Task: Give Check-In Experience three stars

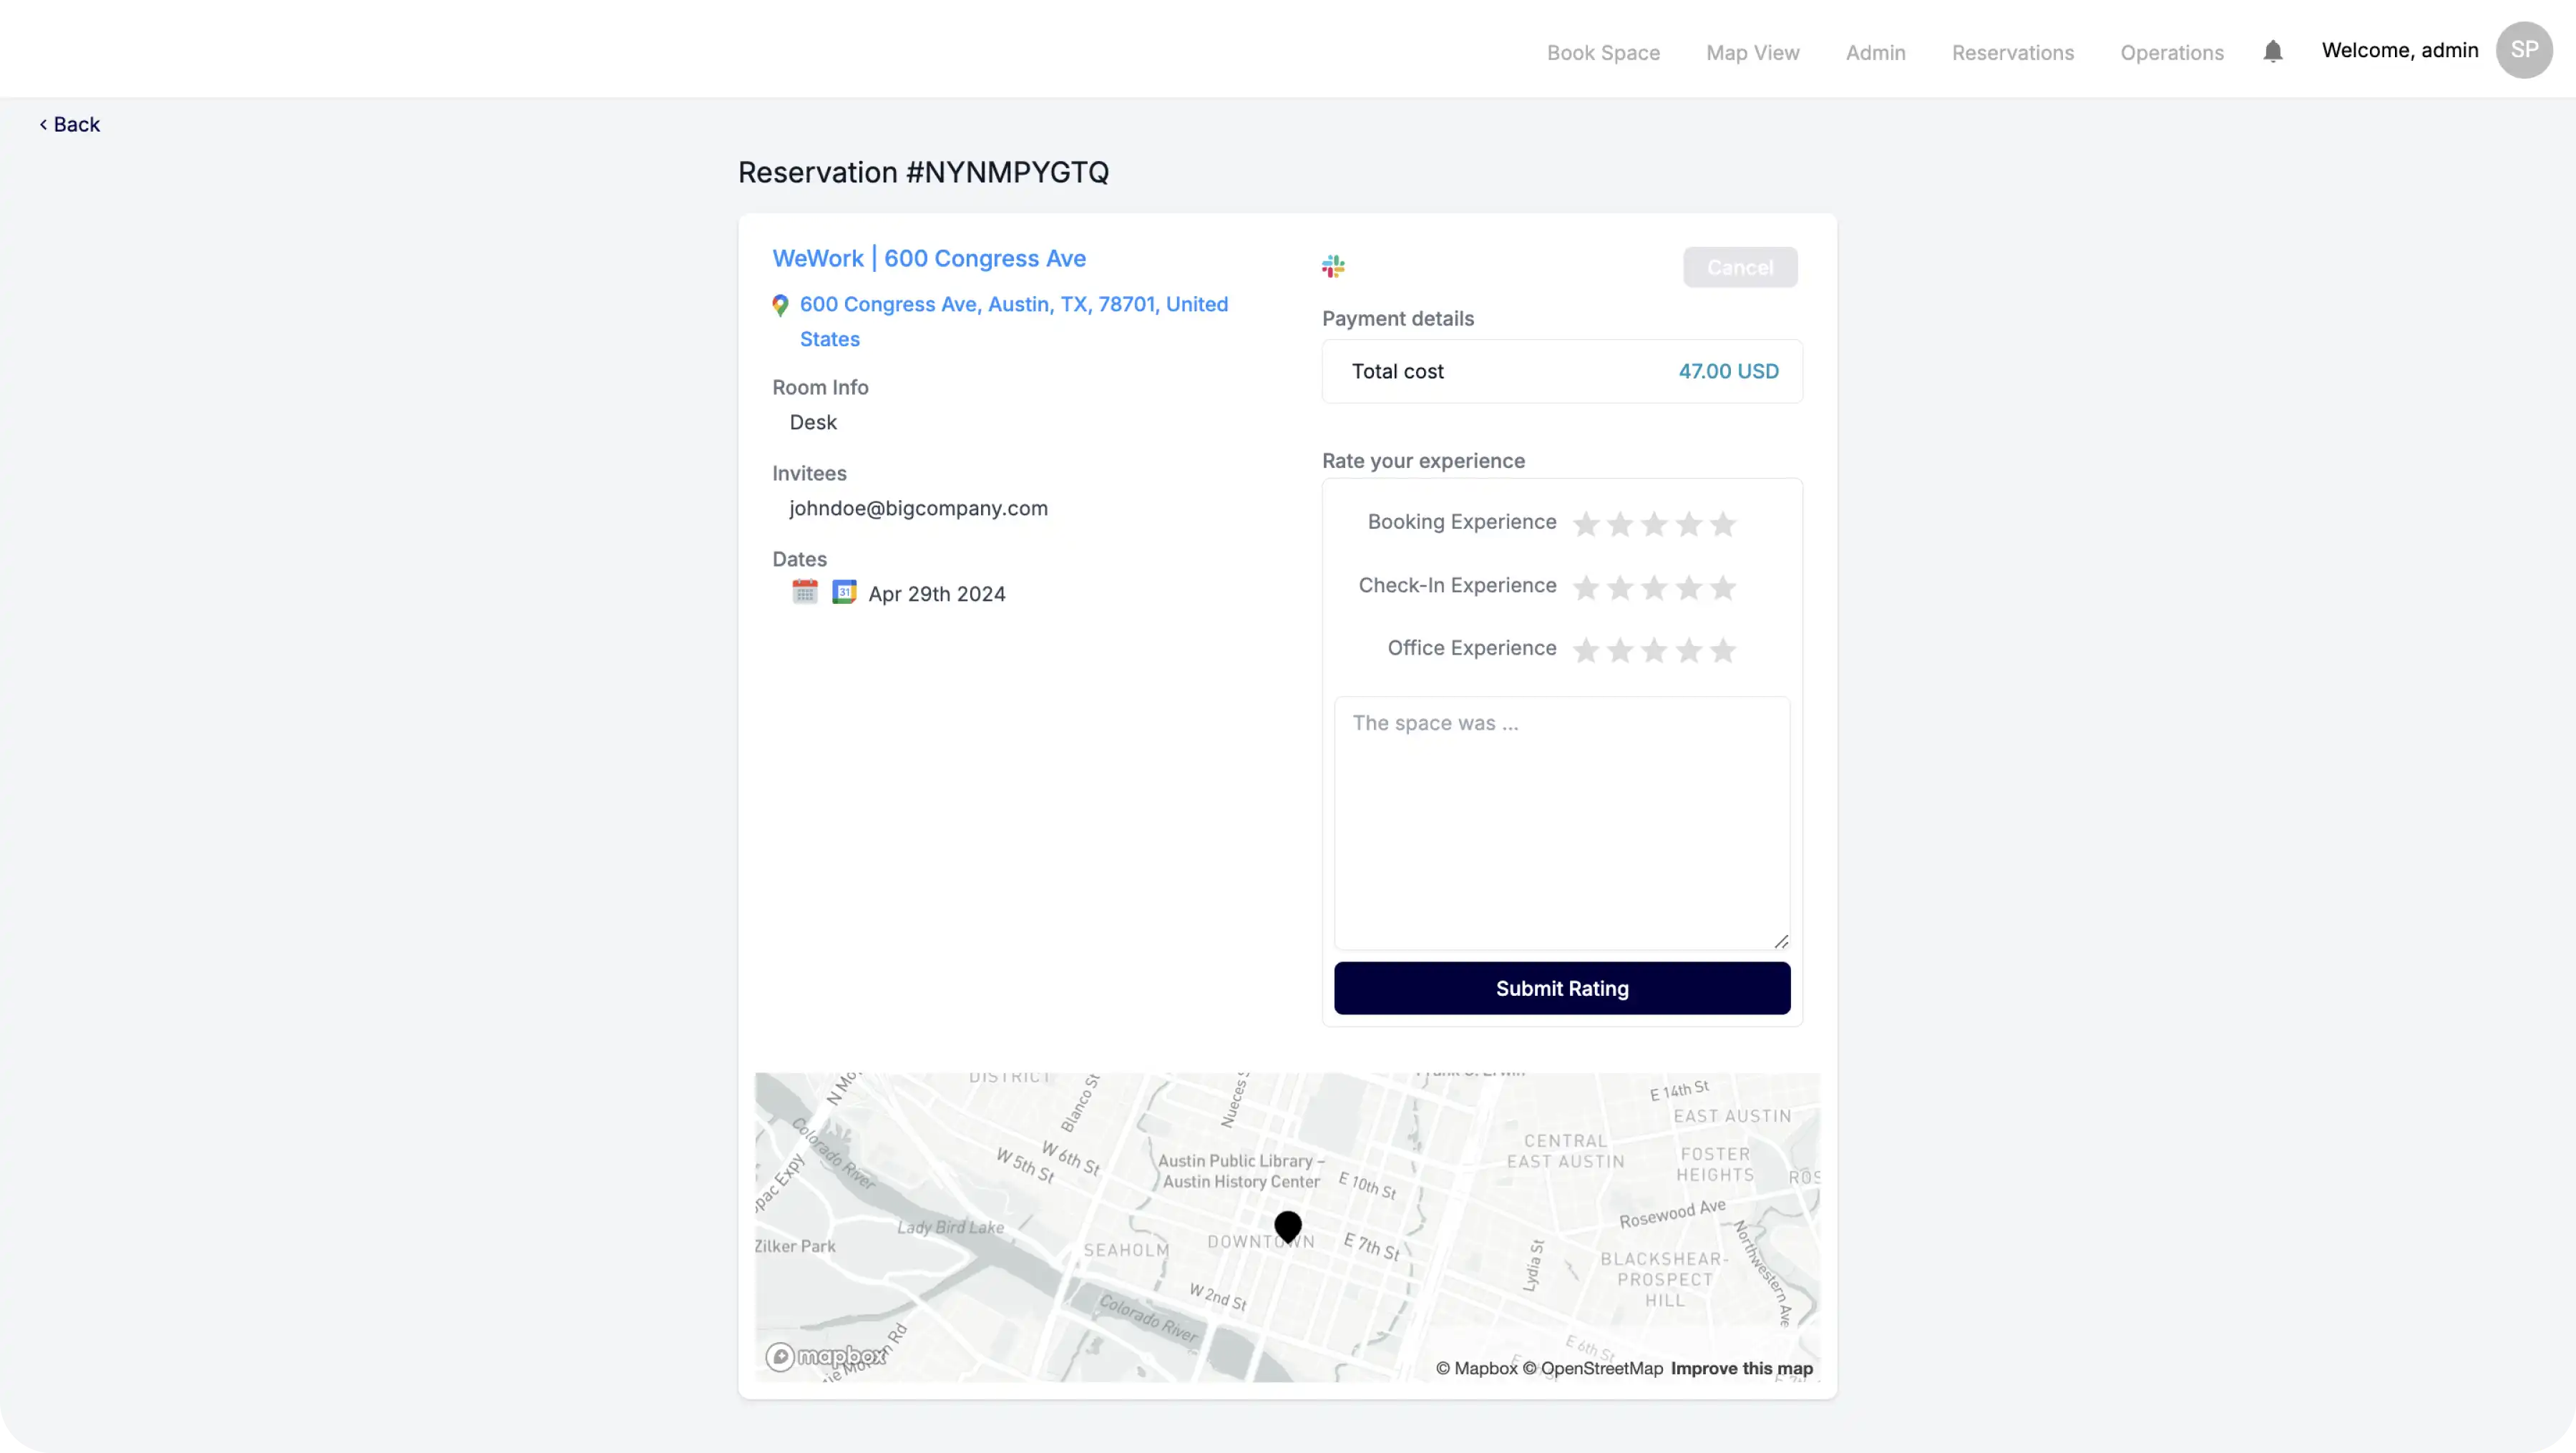Action: tap(1654, 587)
